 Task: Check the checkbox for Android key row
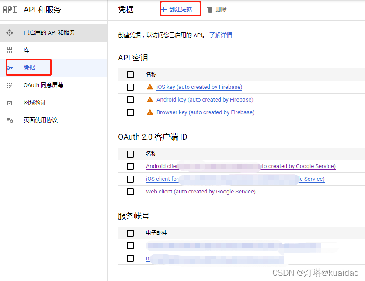(x=130, y=99)
